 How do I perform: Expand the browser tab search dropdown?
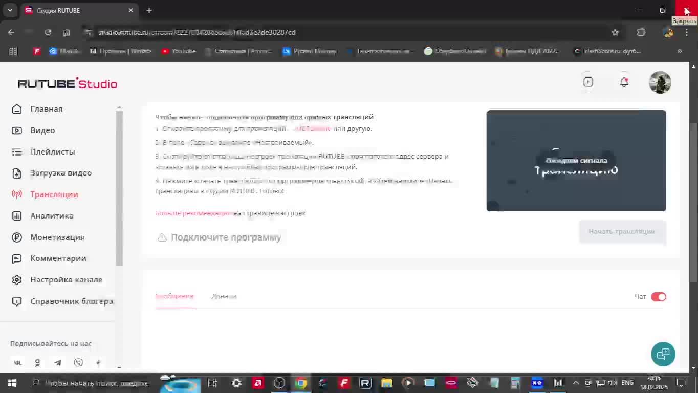click(x=10, y=10)
